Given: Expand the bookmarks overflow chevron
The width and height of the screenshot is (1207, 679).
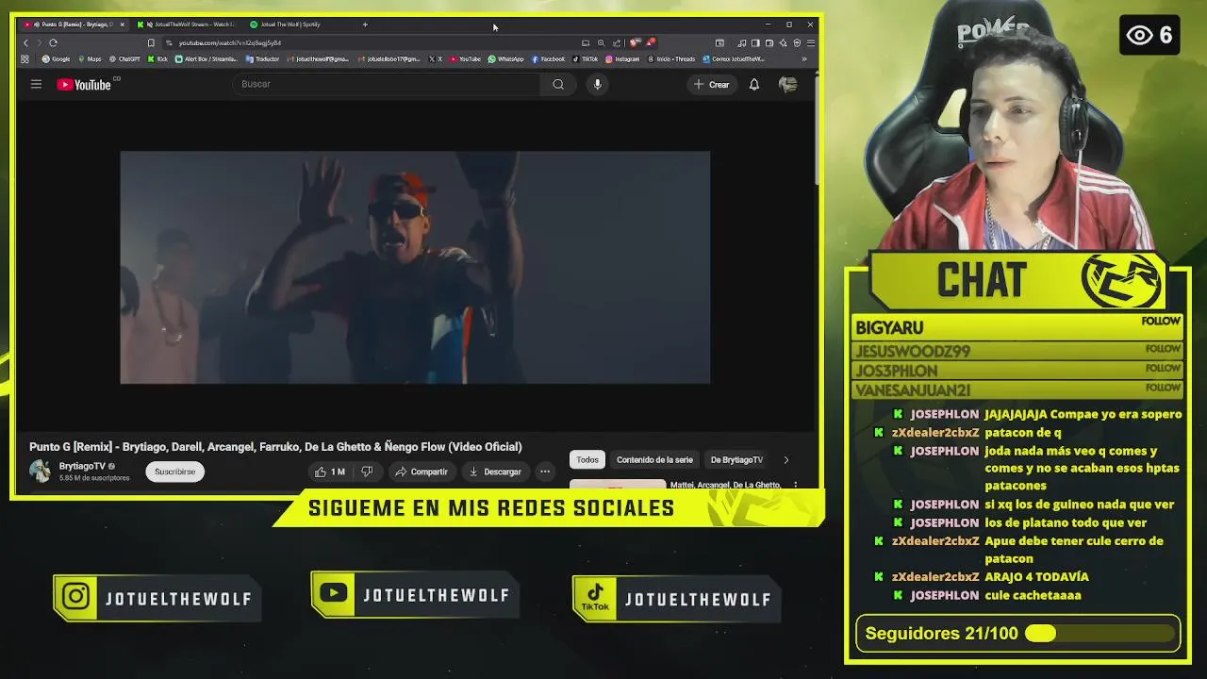Looking at the screenshot, I should pos(804,58).
